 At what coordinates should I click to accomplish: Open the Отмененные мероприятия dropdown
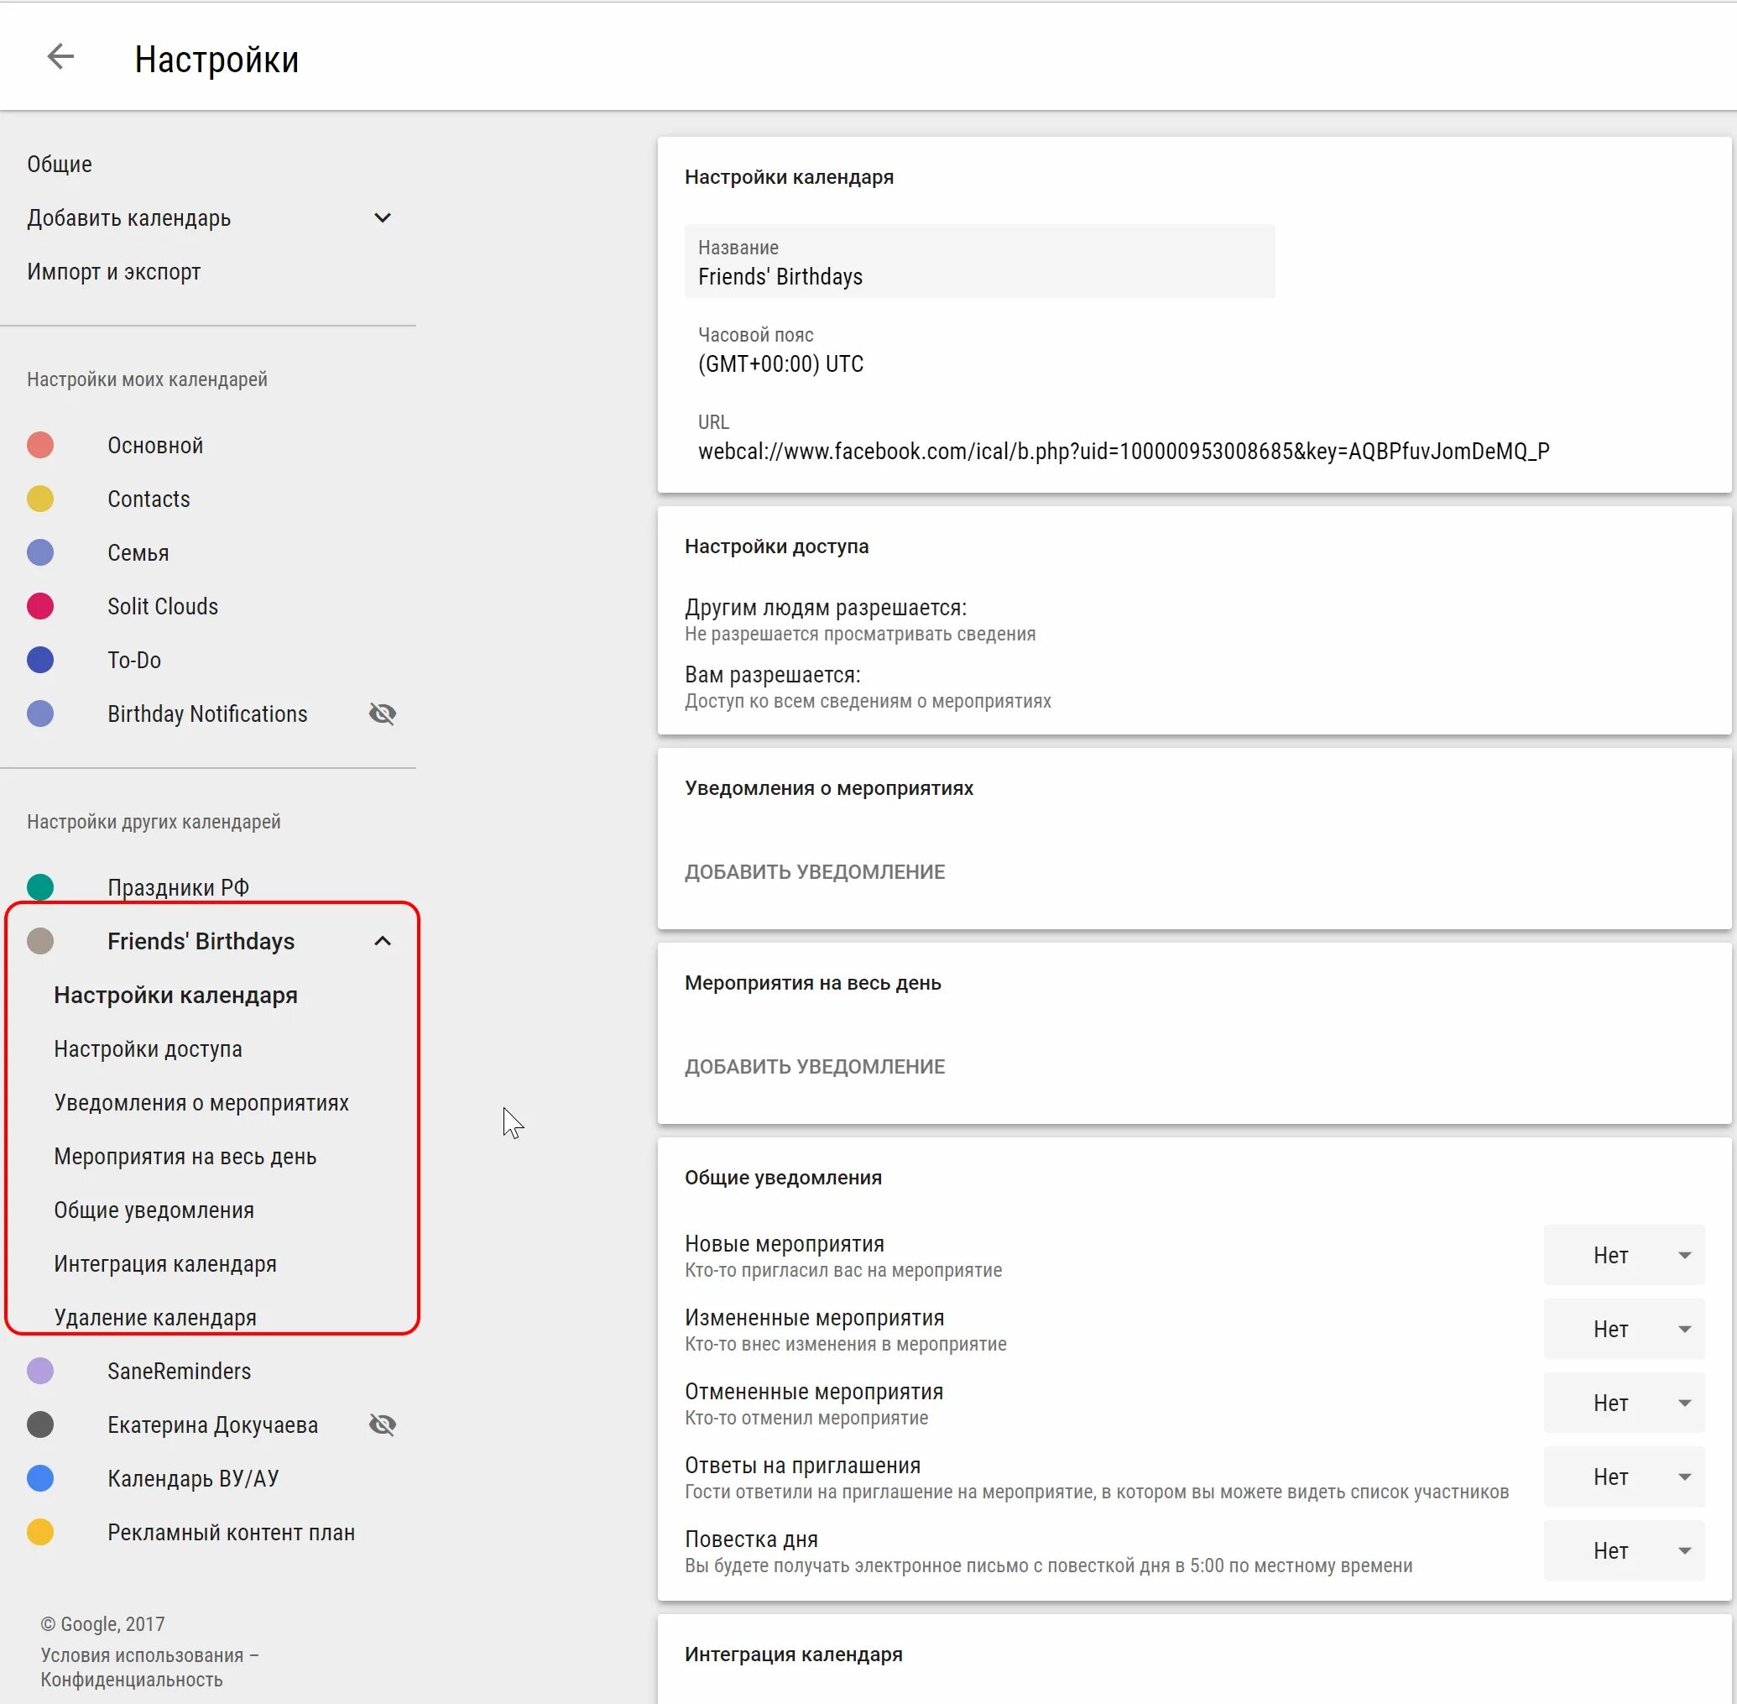[1624, 1403]
